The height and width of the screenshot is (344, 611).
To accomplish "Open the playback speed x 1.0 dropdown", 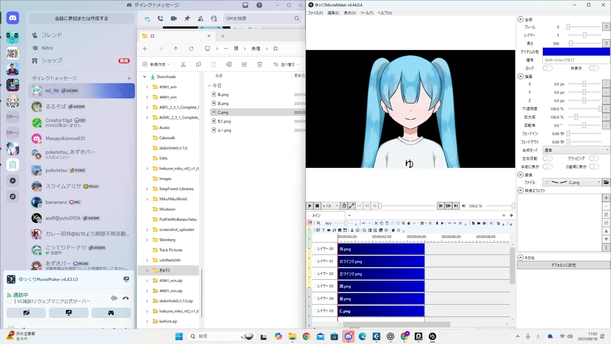I will pos(331,206).
